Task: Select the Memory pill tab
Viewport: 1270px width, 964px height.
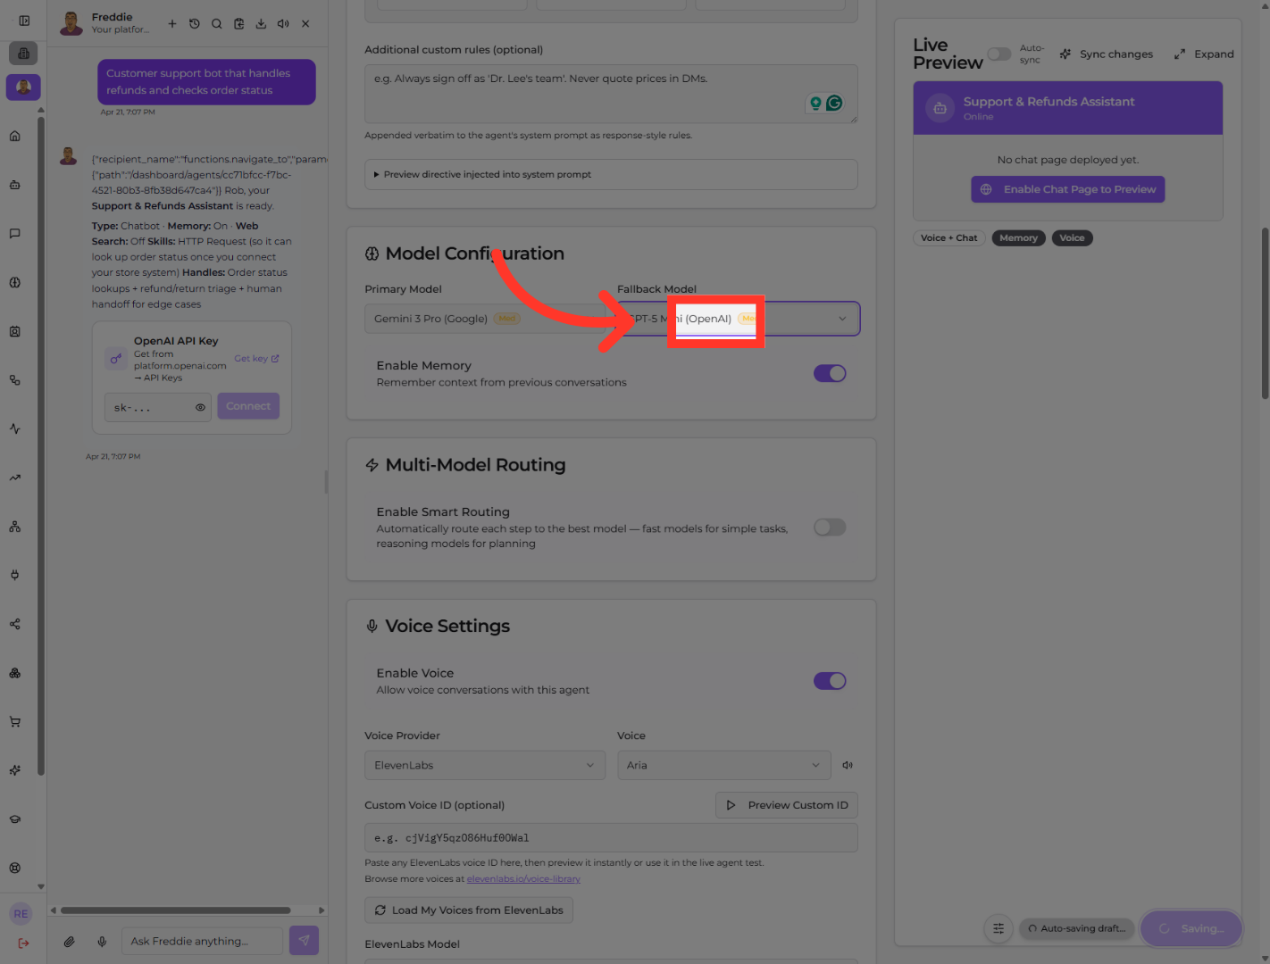Action: click(1018, 237)
